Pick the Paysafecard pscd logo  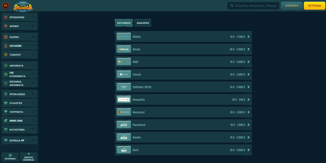124,125
